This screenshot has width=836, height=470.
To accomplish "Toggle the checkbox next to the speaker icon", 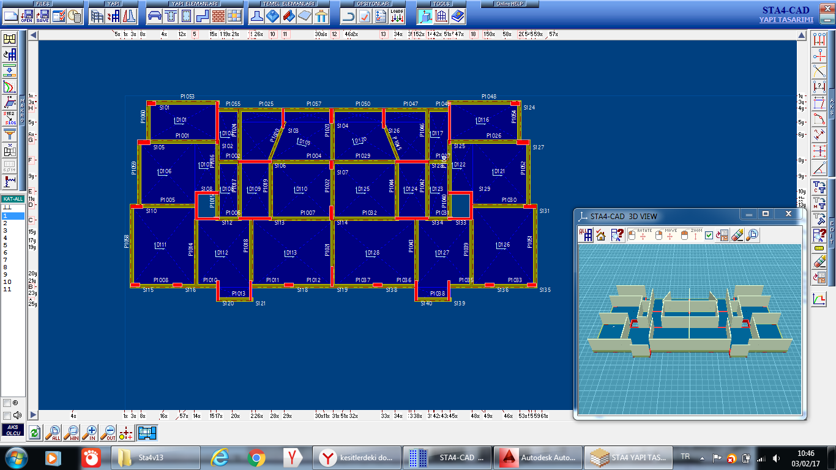I will click(7, 415).
